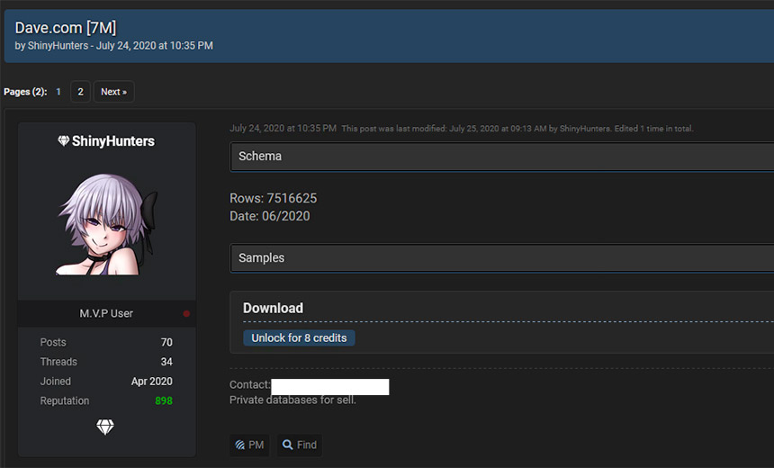The height and width of the screenshot is (468, 774).
Task: Click the diamond icon beside ShinyHunters username
Action: tap(63, 141)
